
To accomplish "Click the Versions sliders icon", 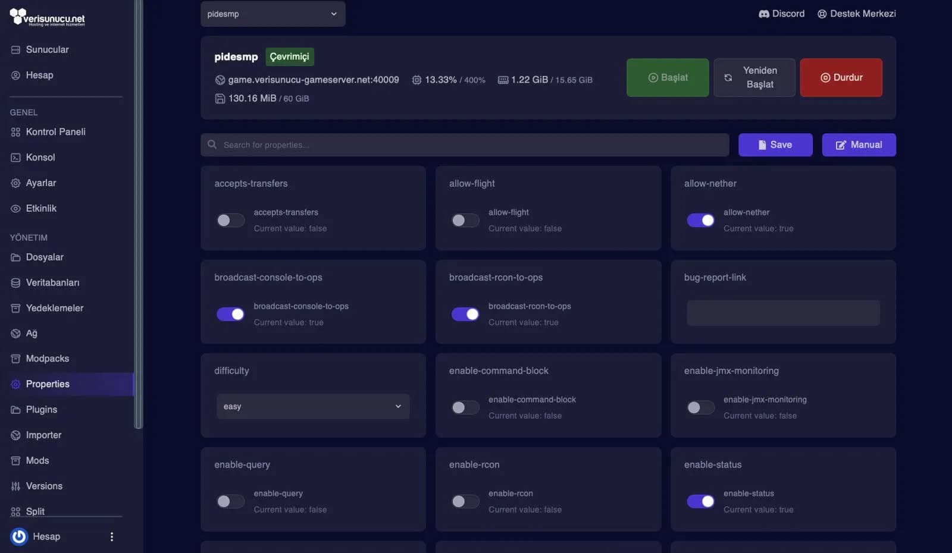I will click(15, 486).
